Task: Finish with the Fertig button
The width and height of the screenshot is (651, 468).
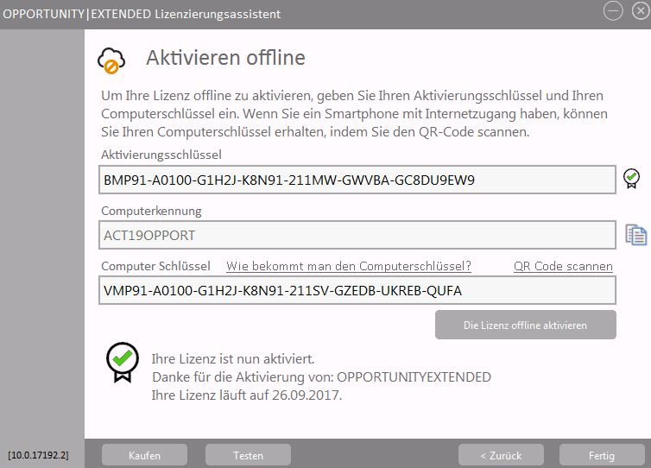Action: [602, 455]
